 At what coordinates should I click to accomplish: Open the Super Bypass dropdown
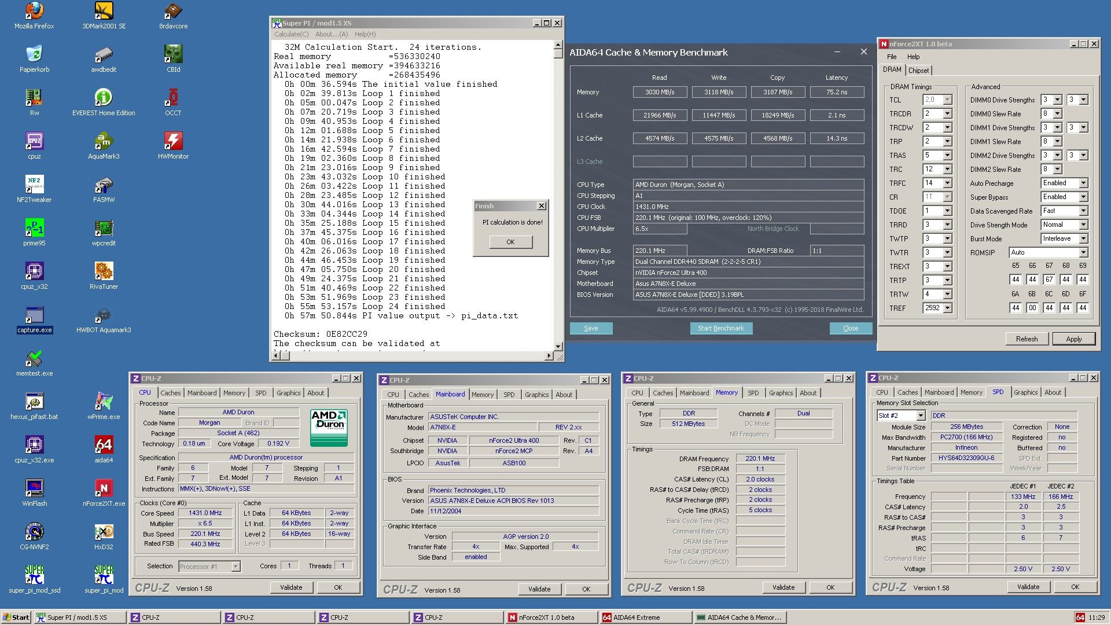click(x=1083, y=197)
